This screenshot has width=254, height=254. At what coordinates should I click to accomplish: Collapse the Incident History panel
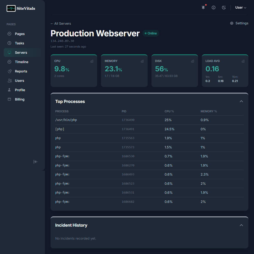click(241, 225)
